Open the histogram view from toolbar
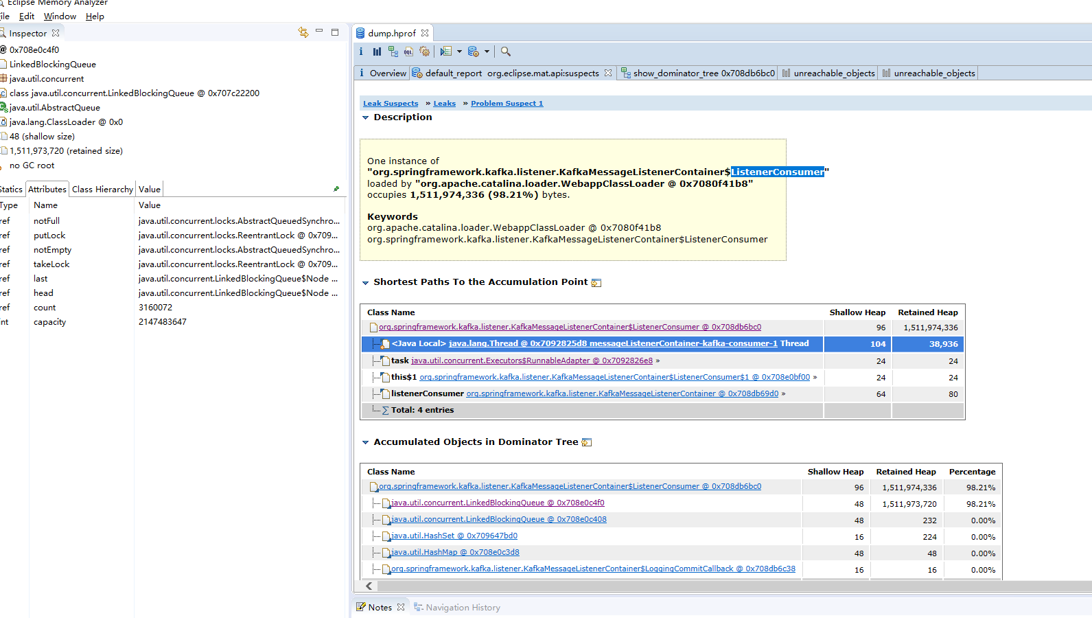This screenshot has height=618, width=1092. pyautogui.click(x=377, y=51)
